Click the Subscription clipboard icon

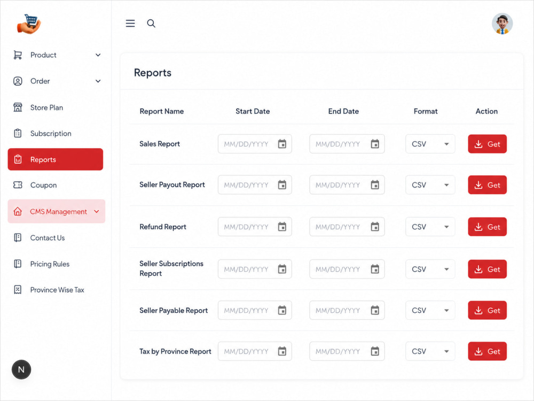click(18, 133)
